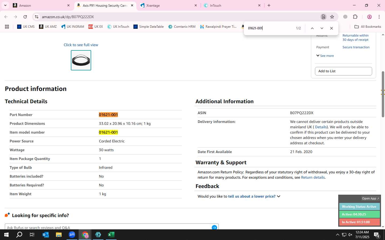Click the page vertical scrollbar thumb

[x=383, y=94]
